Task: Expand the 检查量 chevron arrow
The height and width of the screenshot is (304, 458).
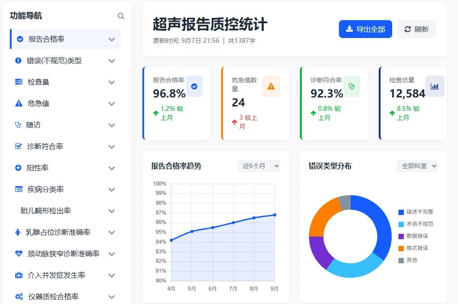Action: pyautogui.click(x=111, y=82)
